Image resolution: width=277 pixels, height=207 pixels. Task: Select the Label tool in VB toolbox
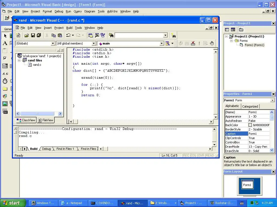5,43
